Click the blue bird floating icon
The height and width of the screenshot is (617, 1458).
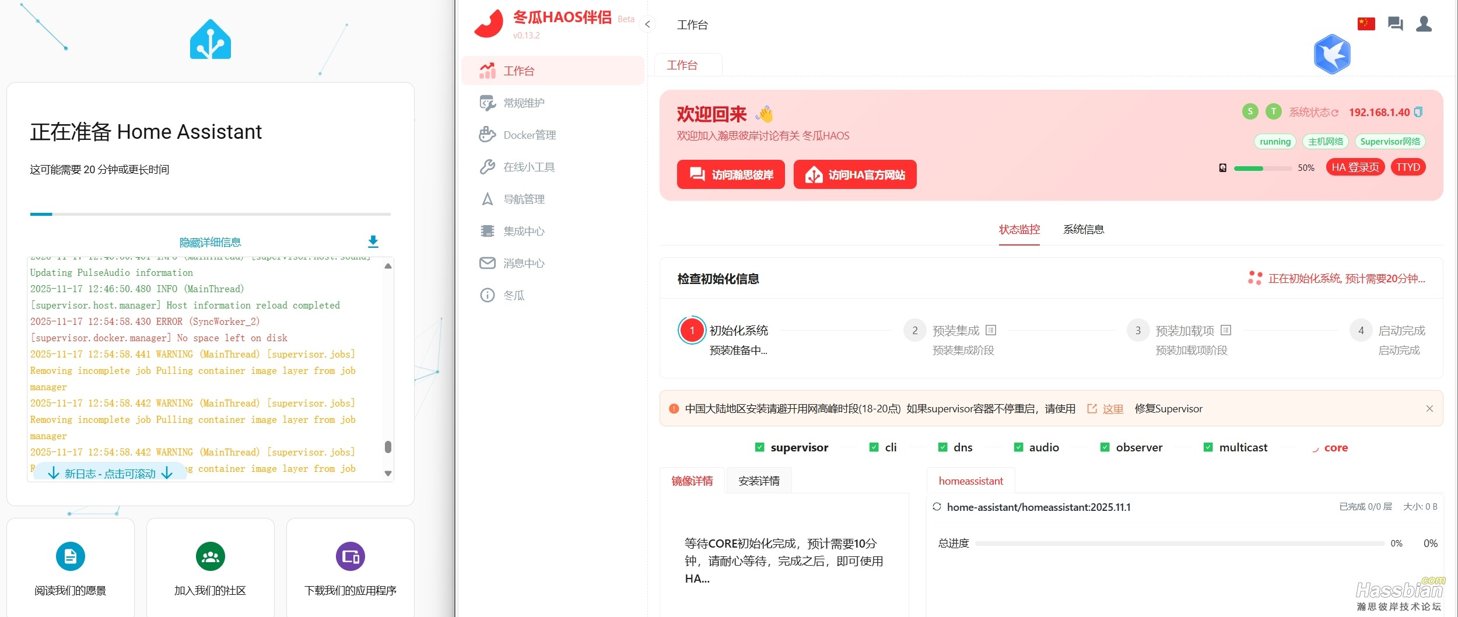tap(1332, 54)
